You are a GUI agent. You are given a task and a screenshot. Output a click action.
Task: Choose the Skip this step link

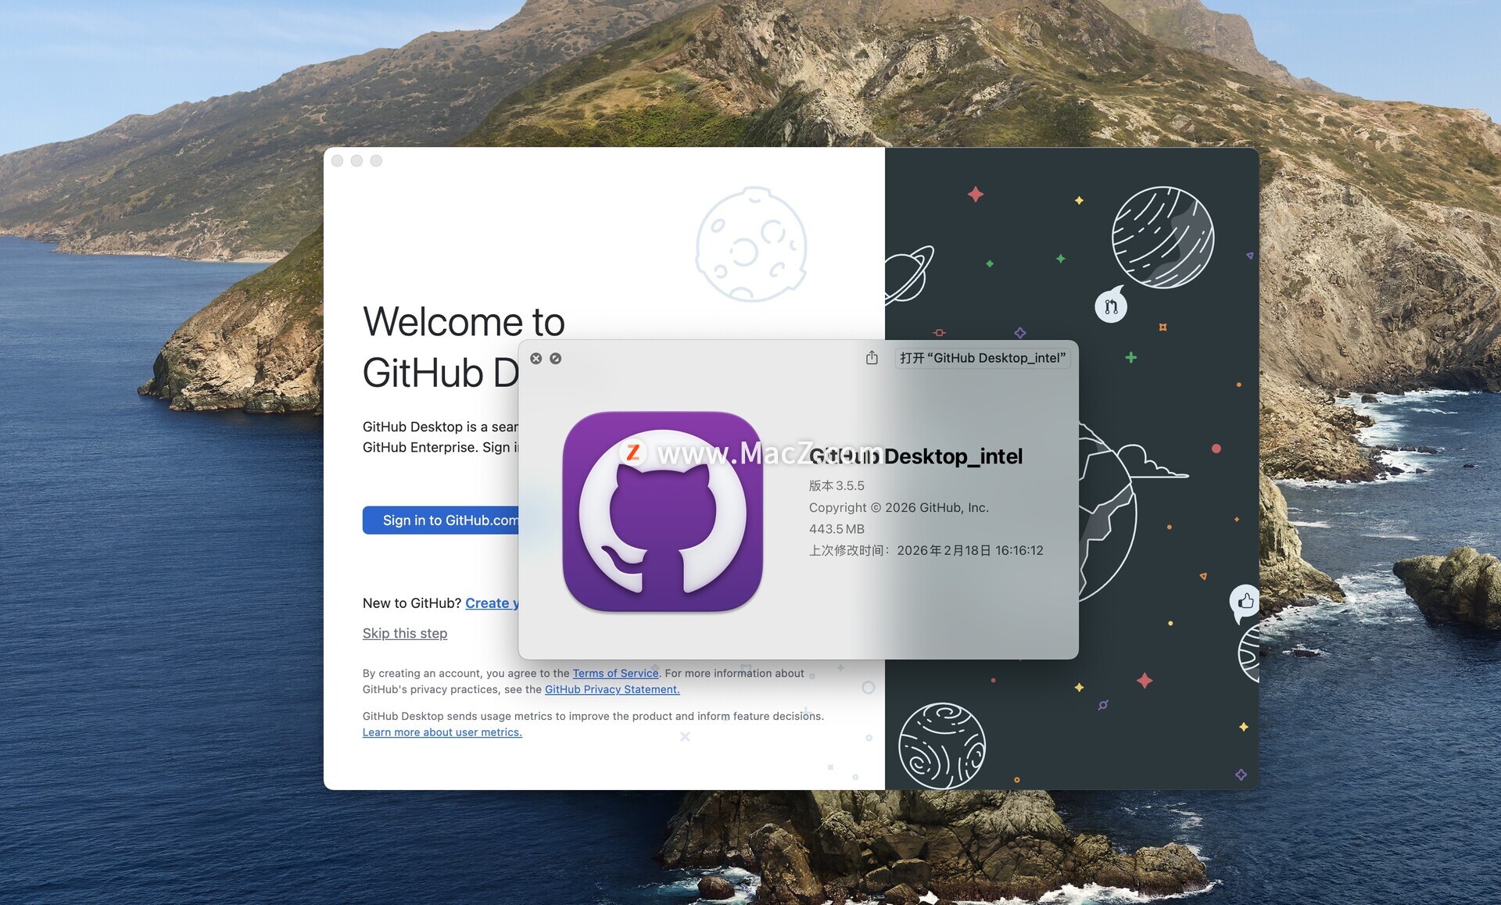(x=405, y=633)
